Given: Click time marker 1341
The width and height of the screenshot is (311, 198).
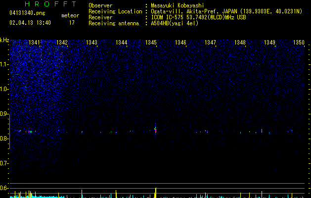Looking at the screenshot, I should coord(34,43).
